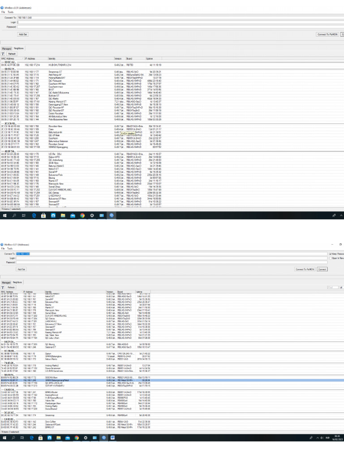Image resolution: width=344 pixels, height=458 pixels.
Task: Switch to Managed tab in lower WinBox window
Action: (x=6, y=283)
